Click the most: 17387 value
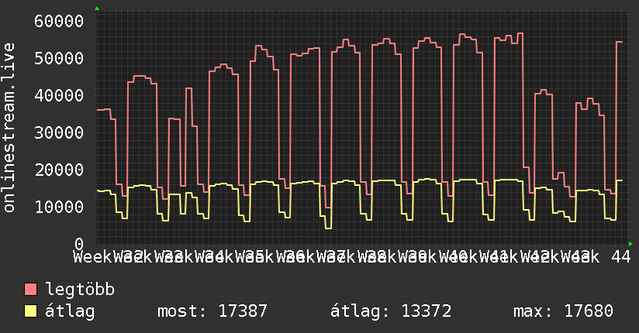 point(212,311)
